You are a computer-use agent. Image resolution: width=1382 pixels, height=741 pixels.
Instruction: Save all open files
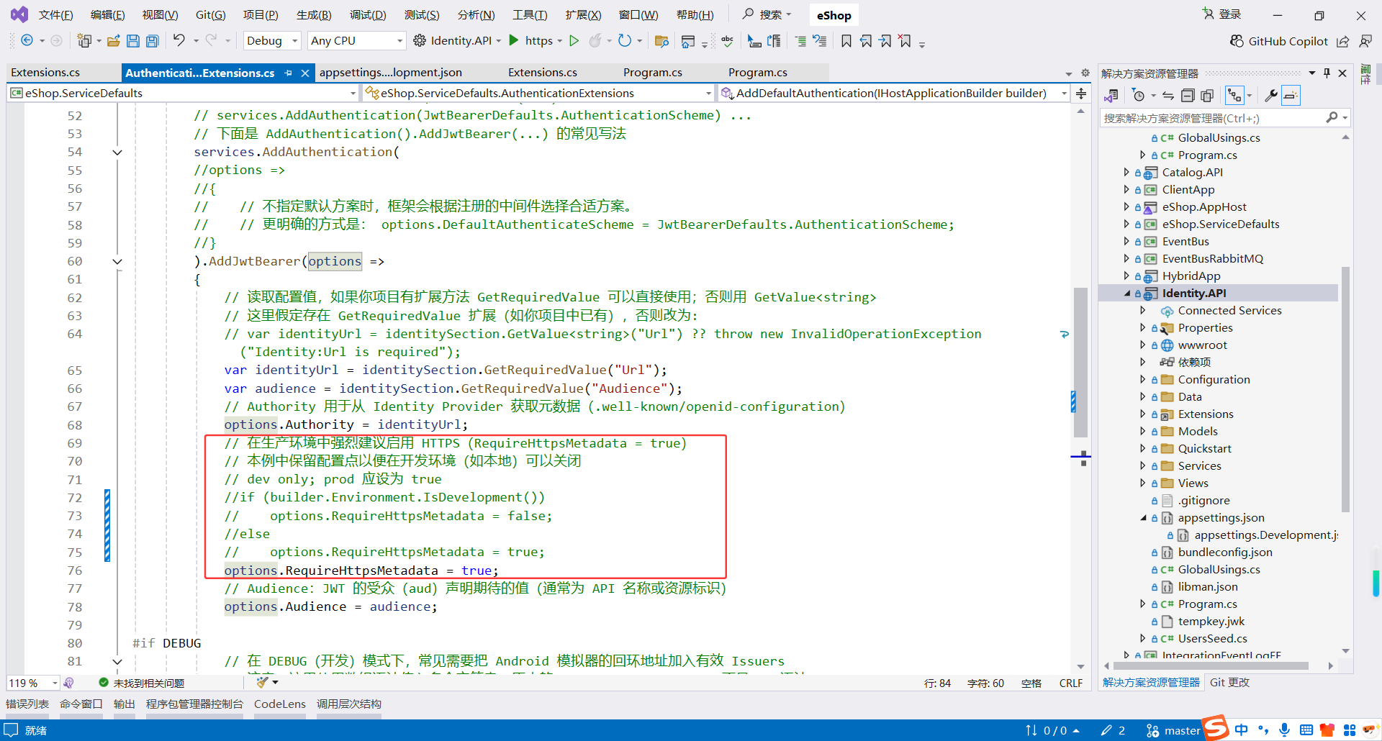coord(152,40)
